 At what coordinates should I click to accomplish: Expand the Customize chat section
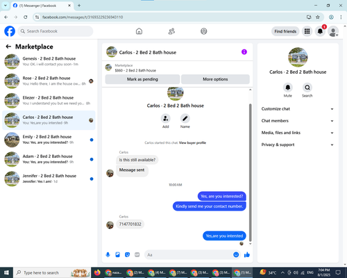298,109
